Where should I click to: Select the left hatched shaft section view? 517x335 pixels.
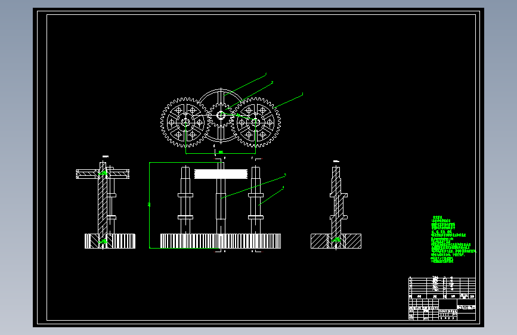[x=106, y=204]
